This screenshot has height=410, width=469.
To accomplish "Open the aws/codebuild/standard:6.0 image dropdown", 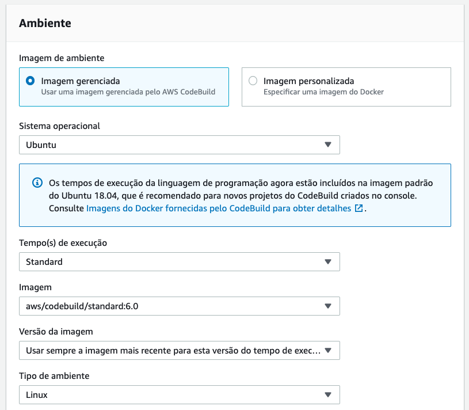I will [180, 306].
